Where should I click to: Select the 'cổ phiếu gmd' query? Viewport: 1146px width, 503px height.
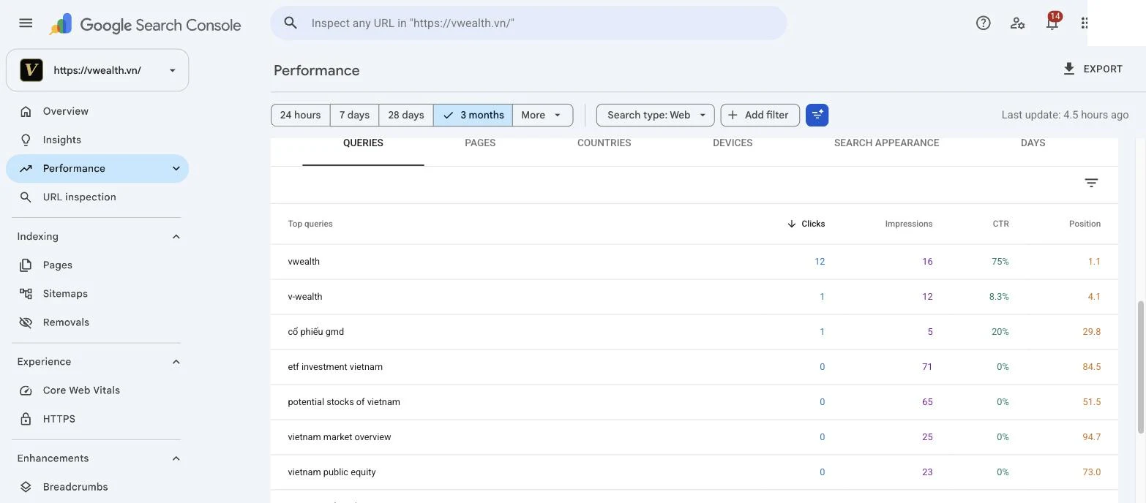click(x=694, y=332)
